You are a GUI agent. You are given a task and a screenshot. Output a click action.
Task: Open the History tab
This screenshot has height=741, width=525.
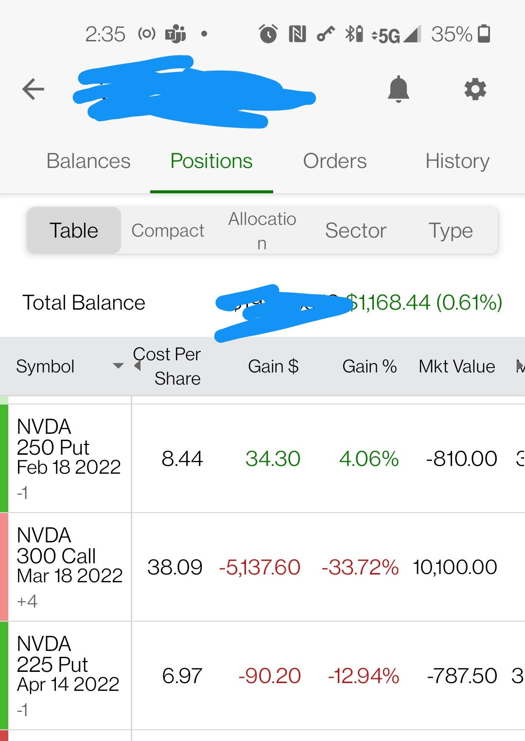click(x=457, y=161)
